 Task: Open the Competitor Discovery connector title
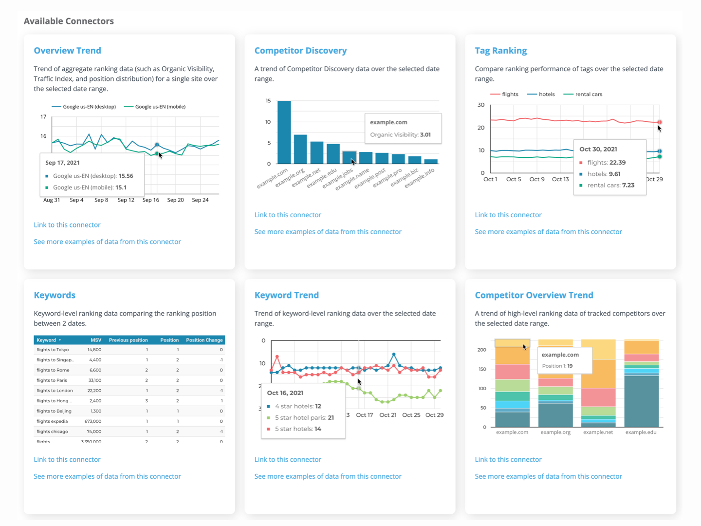[x=300, y=51]
